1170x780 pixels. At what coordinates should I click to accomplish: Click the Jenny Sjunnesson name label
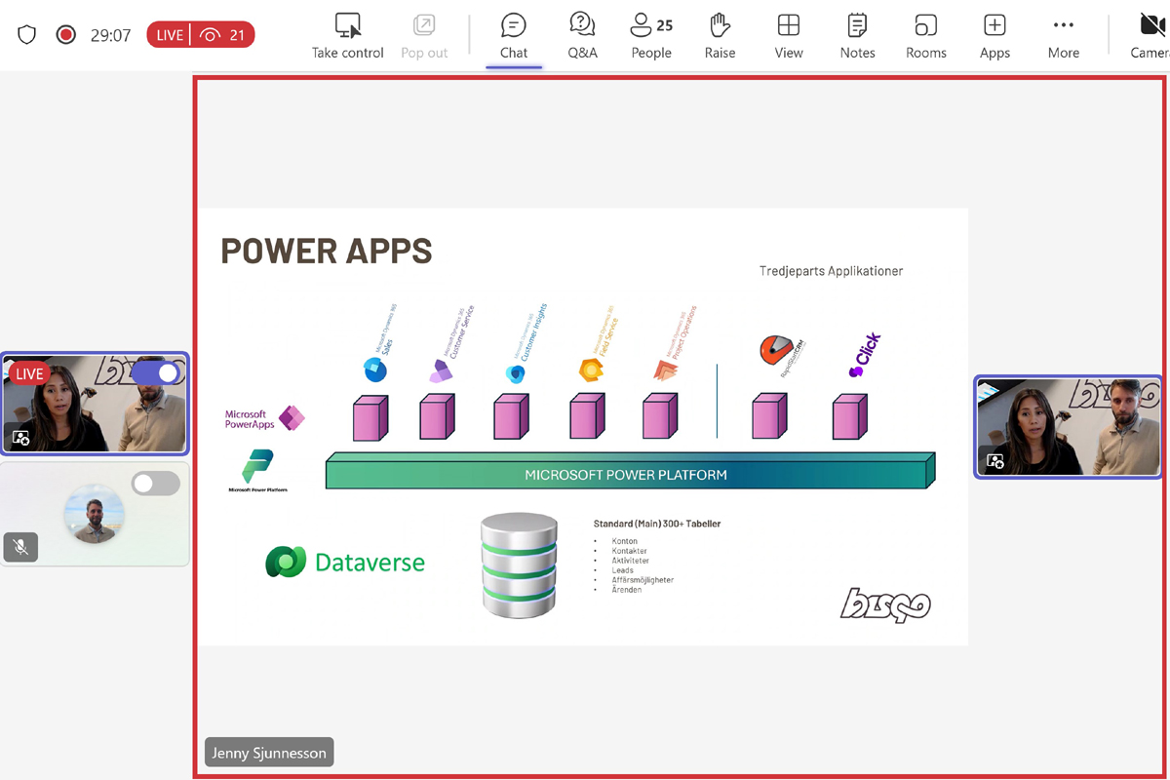click(x=269, y=753)
